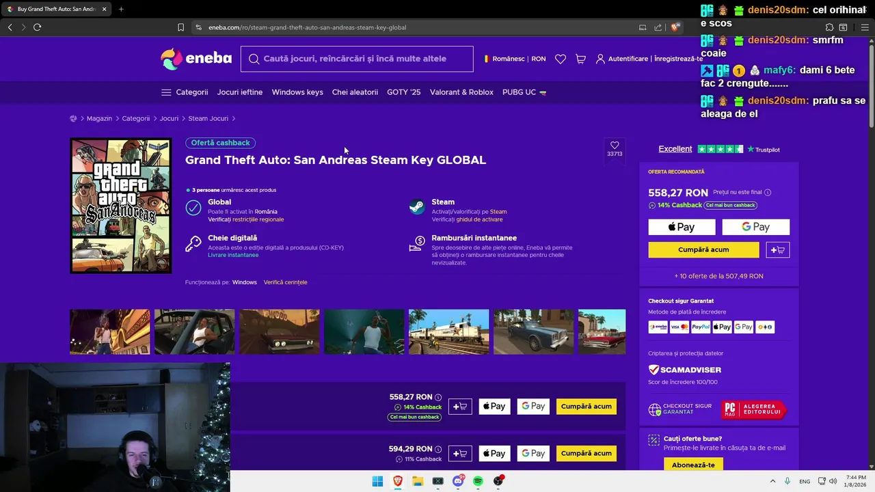Click the Abonează-te button

[693, 465]
